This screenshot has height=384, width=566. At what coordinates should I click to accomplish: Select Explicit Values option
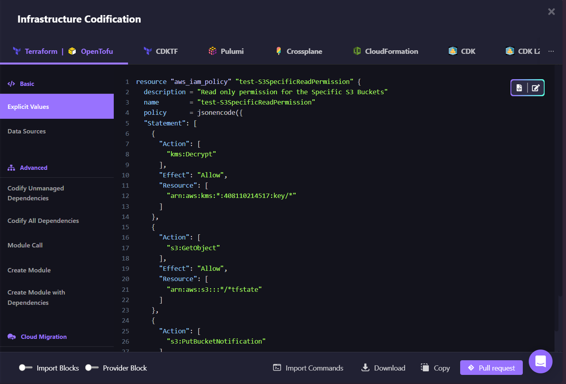57,106
